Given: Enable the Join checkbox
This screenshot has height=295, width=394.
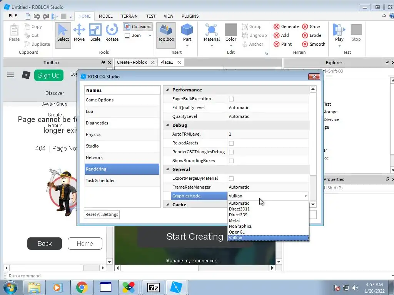Looking at the screenshot, I should (x=127, y=35).
